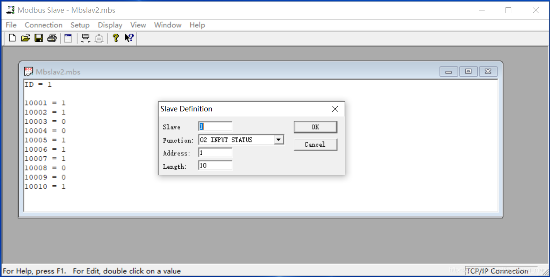
Task: Activate context help arrow icon
Action: tap(128, 38)
